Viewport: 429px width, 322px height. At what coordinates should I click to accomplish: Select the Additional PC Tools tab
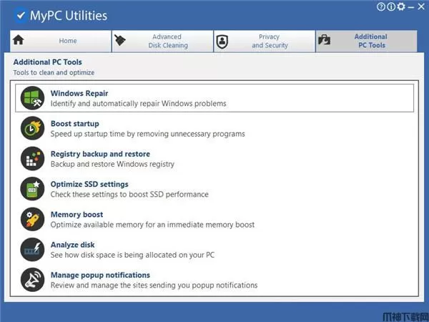[x=367, y=41]
